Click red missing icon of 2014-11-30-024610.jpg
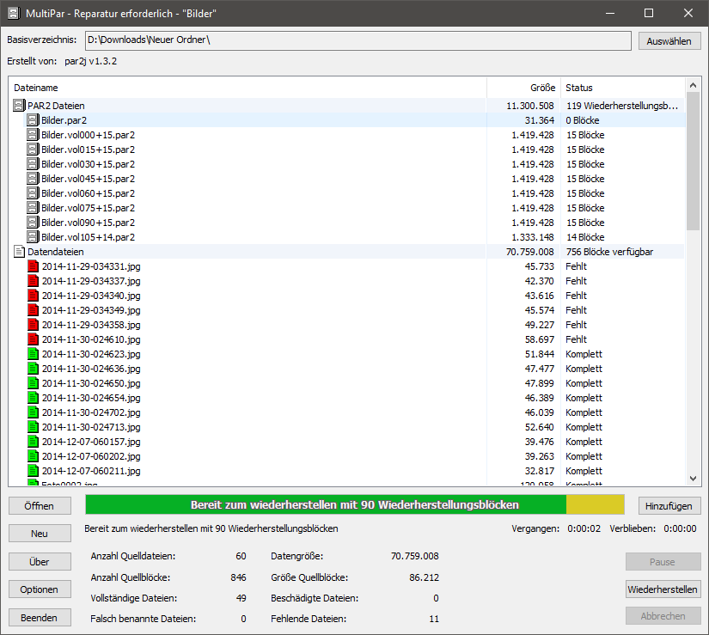The height and width of the screenshot is (635, 709). click(x=33, y=339)
